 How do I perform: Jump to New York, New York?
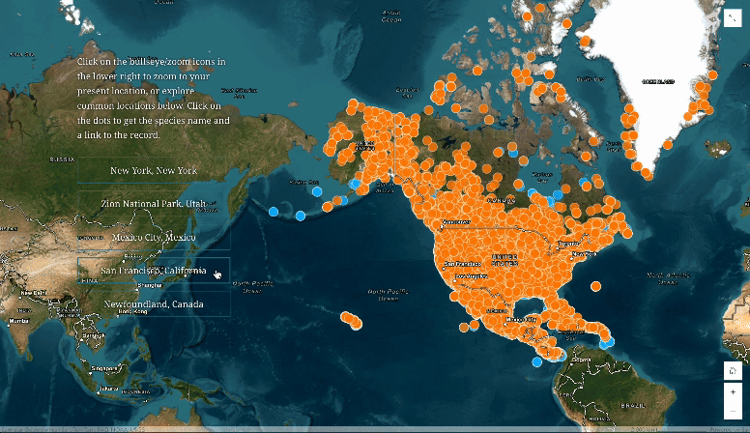[154, 170]
